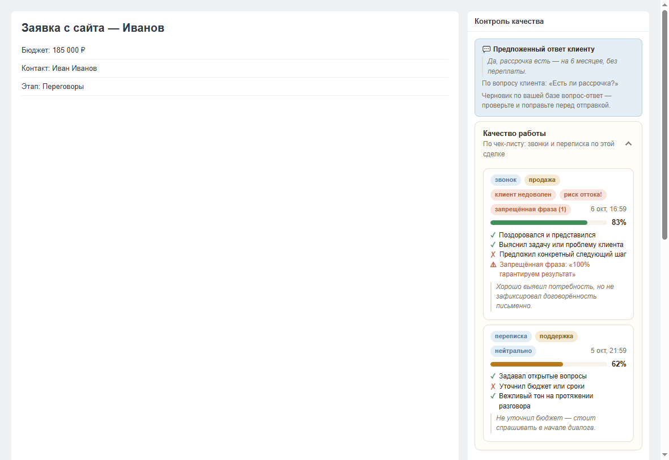
Task: Click the продажа tag
Action: coord(542,180)
